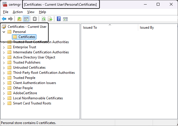Click the Issued By column header
This screenshot has width=178, height=126.
147,28
